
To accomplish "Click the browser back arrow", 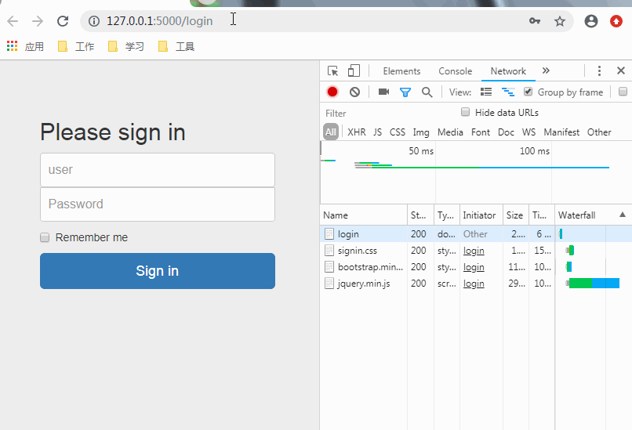I will coord(13,21).
